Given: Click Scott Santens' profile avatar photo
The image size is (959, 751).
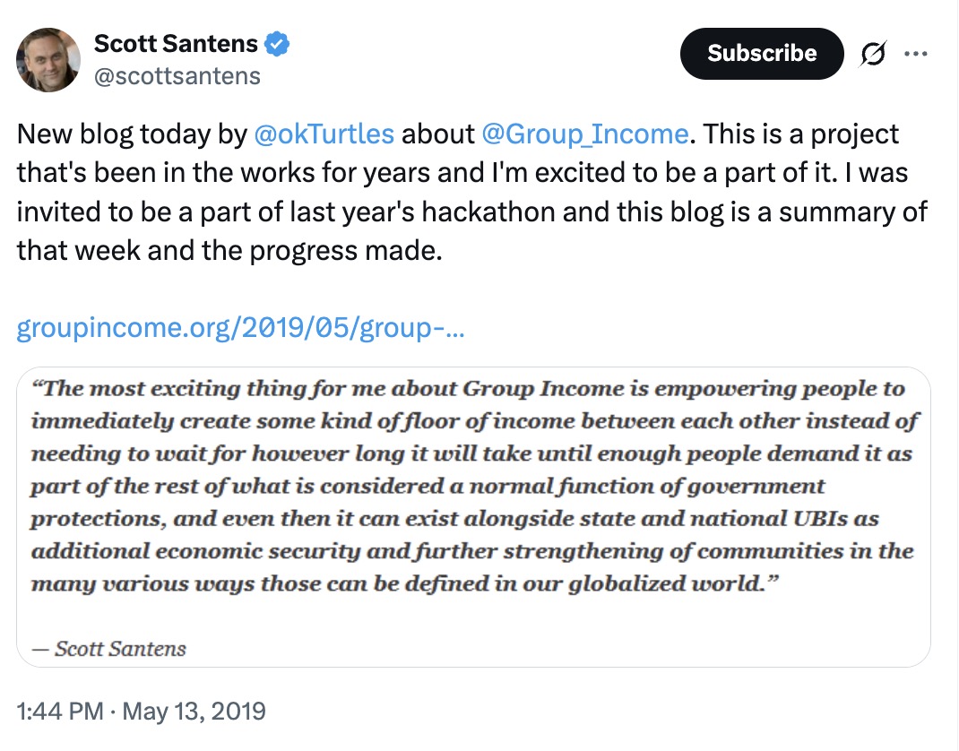Looking at the screenshot, I should pos(47,59).
